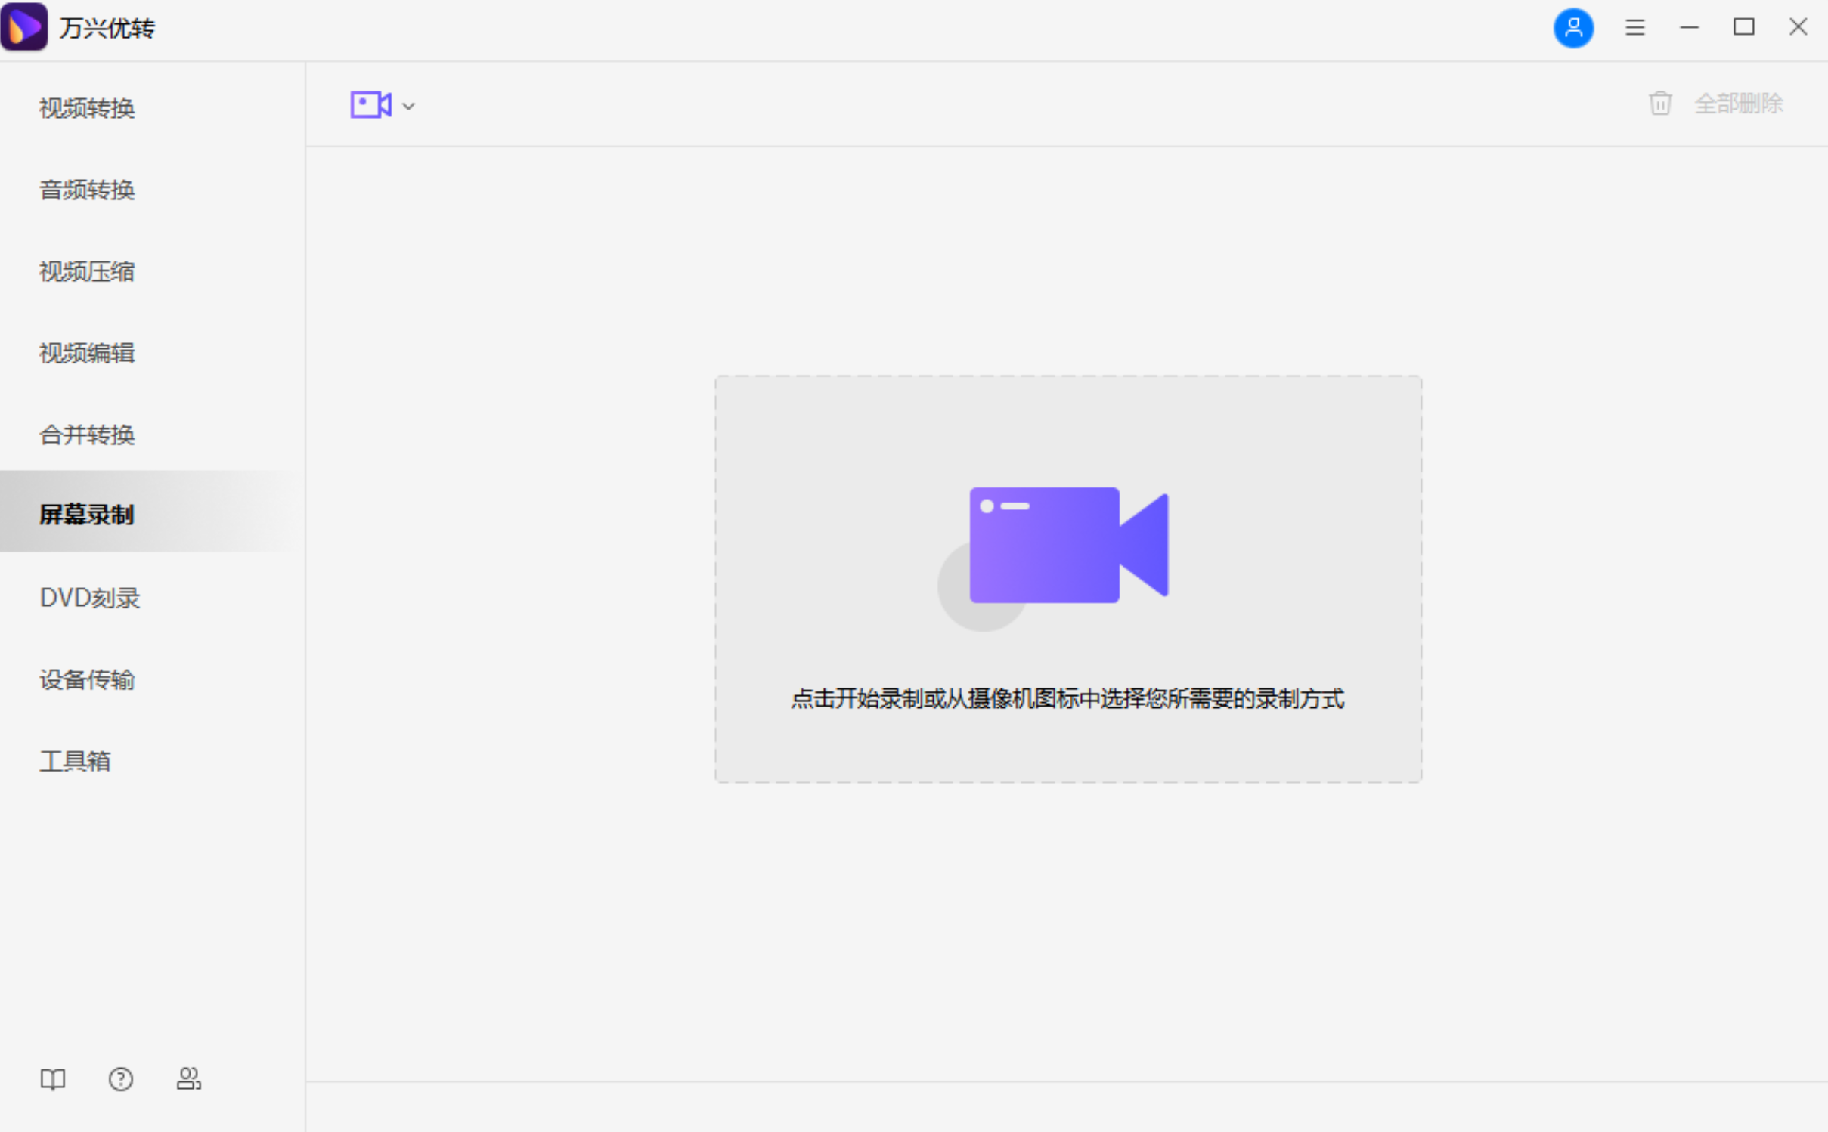Click the help question-mark icon

point(121,1079)
